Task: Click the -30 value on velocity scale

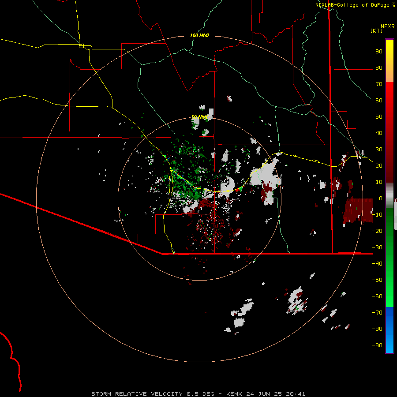Action: pos(377,247)
